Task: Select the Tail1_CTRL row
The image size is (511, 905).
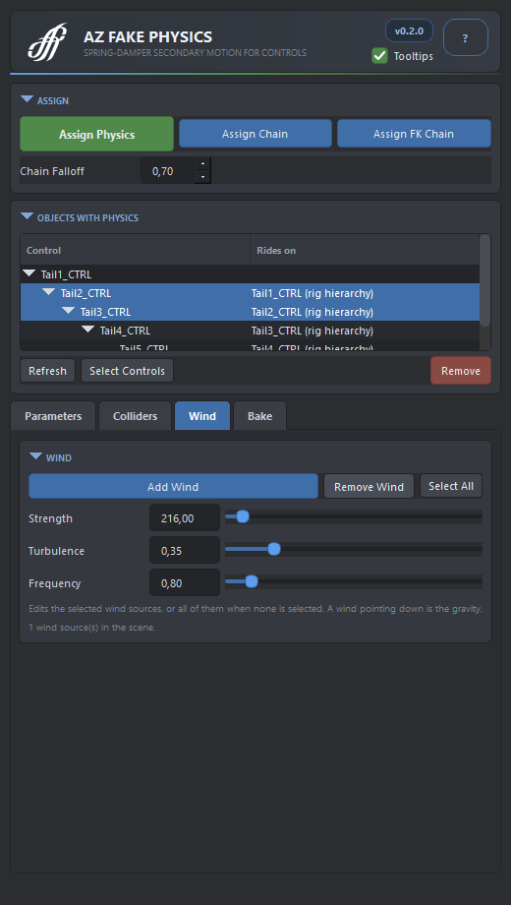Action: [x=250, y=274]
